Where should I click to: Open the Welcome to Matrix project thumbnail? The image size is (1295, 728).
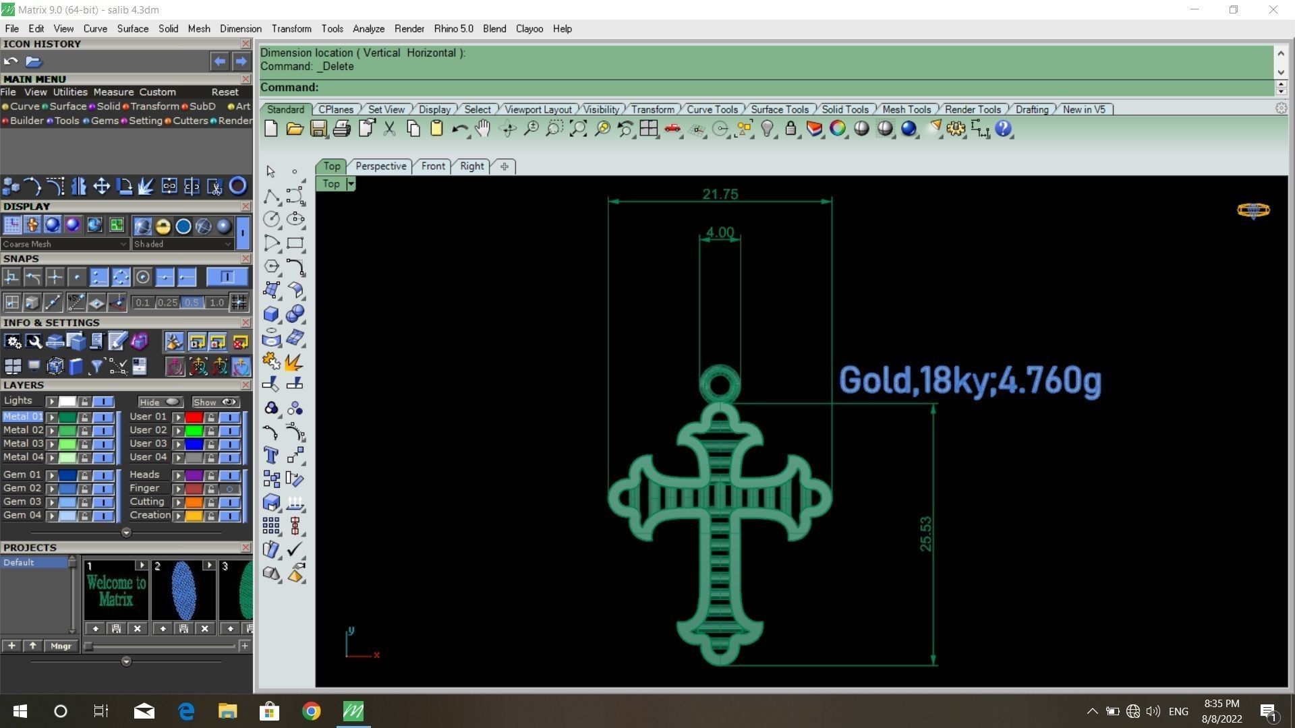coord(116,591)
